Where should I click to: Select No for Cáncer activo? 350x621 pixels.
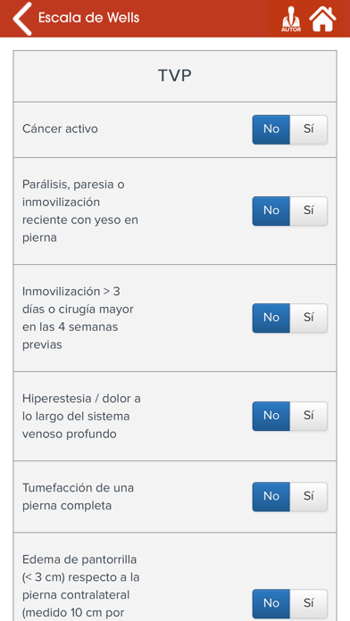click(271, 129)
